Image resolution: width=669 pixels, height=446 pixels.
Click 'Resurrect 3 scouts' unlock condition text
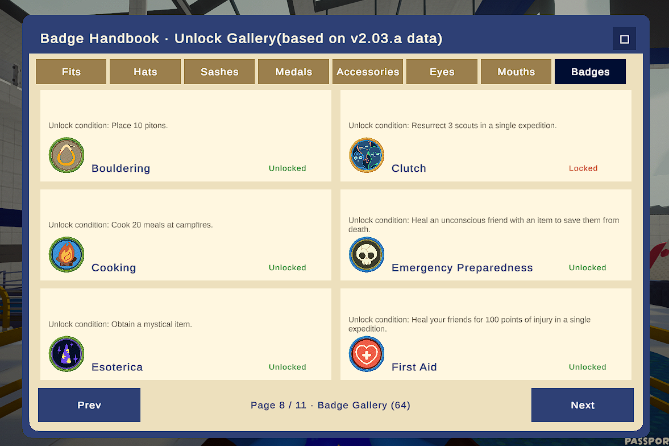pos(452,126)
